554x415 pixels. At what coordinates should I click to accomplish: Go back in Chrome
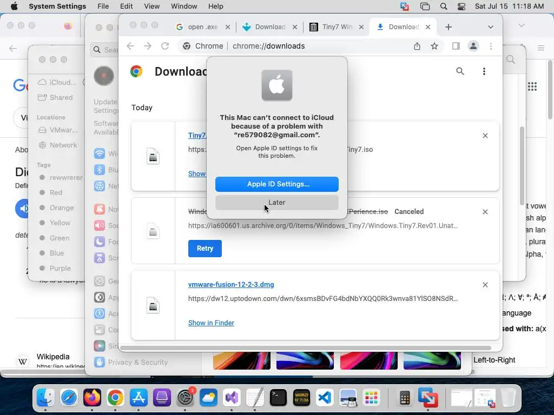click(x=130, y=46)
